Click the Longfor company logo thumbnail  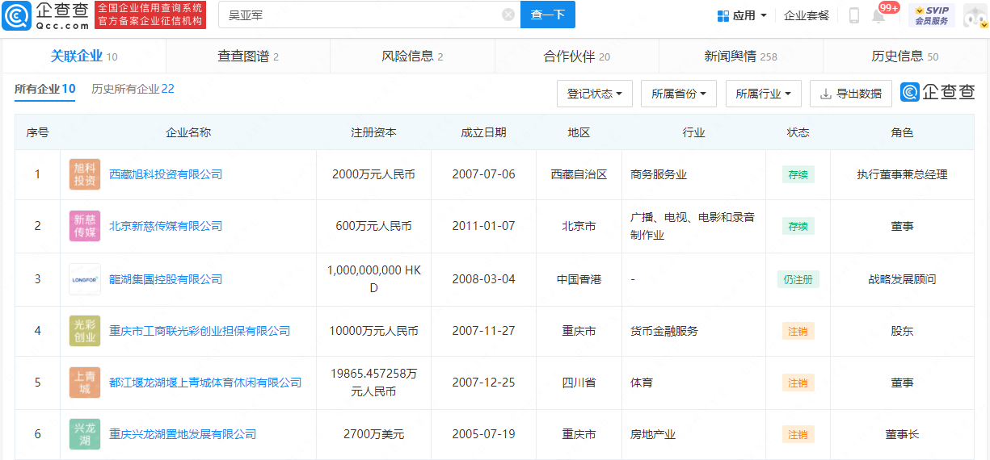(x=85, y=279)
